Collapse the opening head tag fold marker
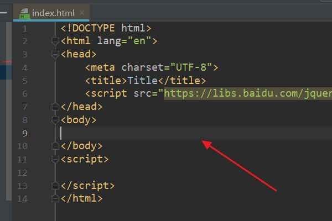 click(x=55, y=54)
